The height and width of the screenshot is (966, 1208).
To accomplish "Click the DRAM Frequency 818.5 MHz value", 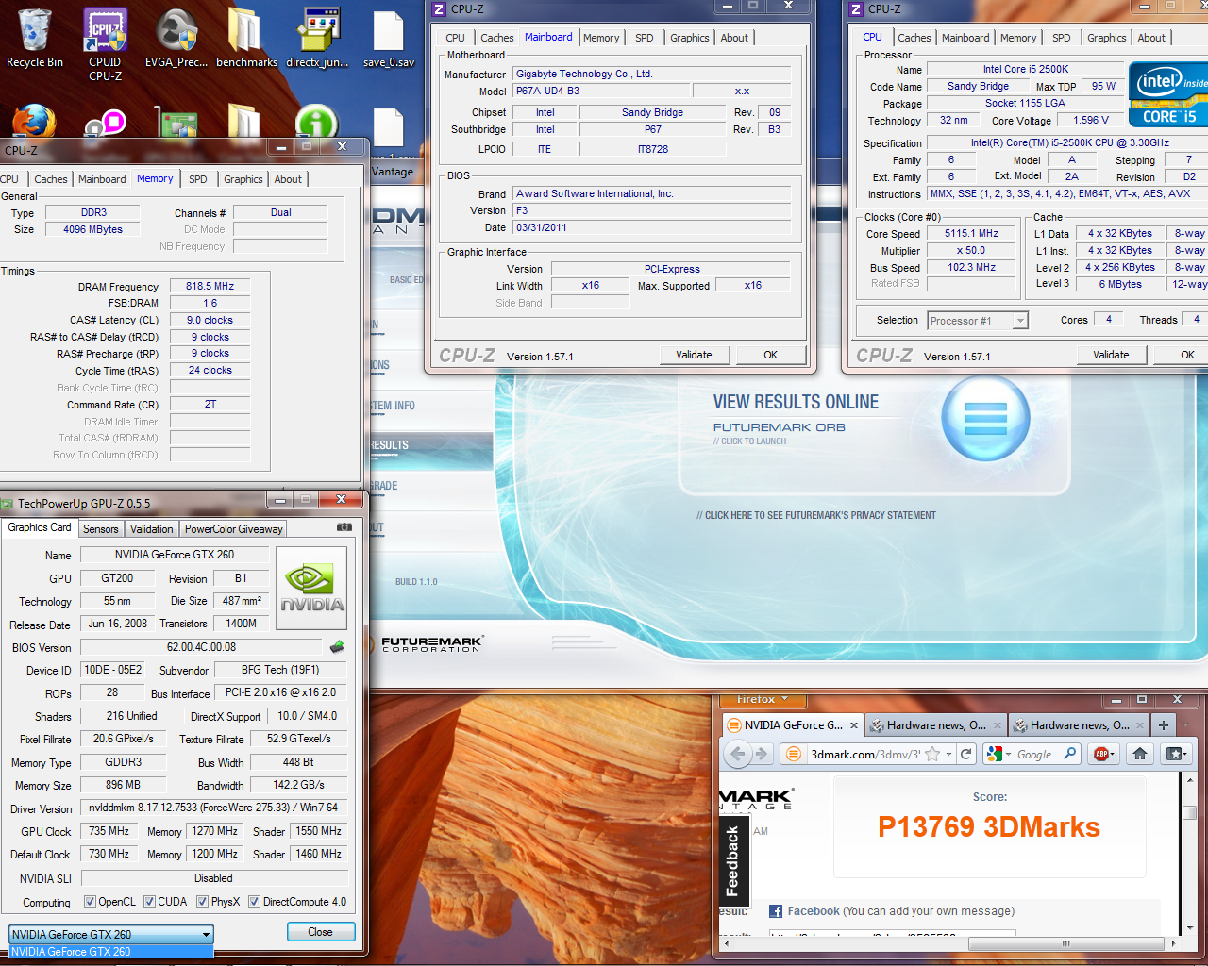I will pyautogui.click(x=210, y=286).
